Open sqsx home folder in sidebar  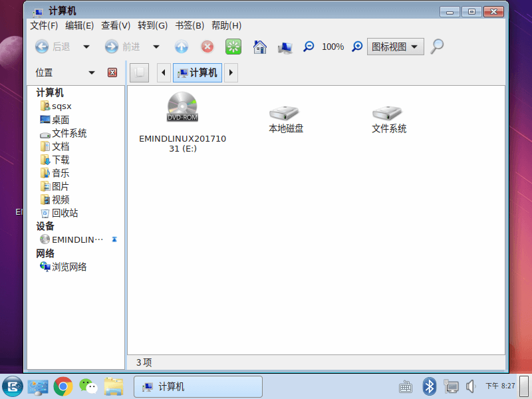click(x=56, y=106)
